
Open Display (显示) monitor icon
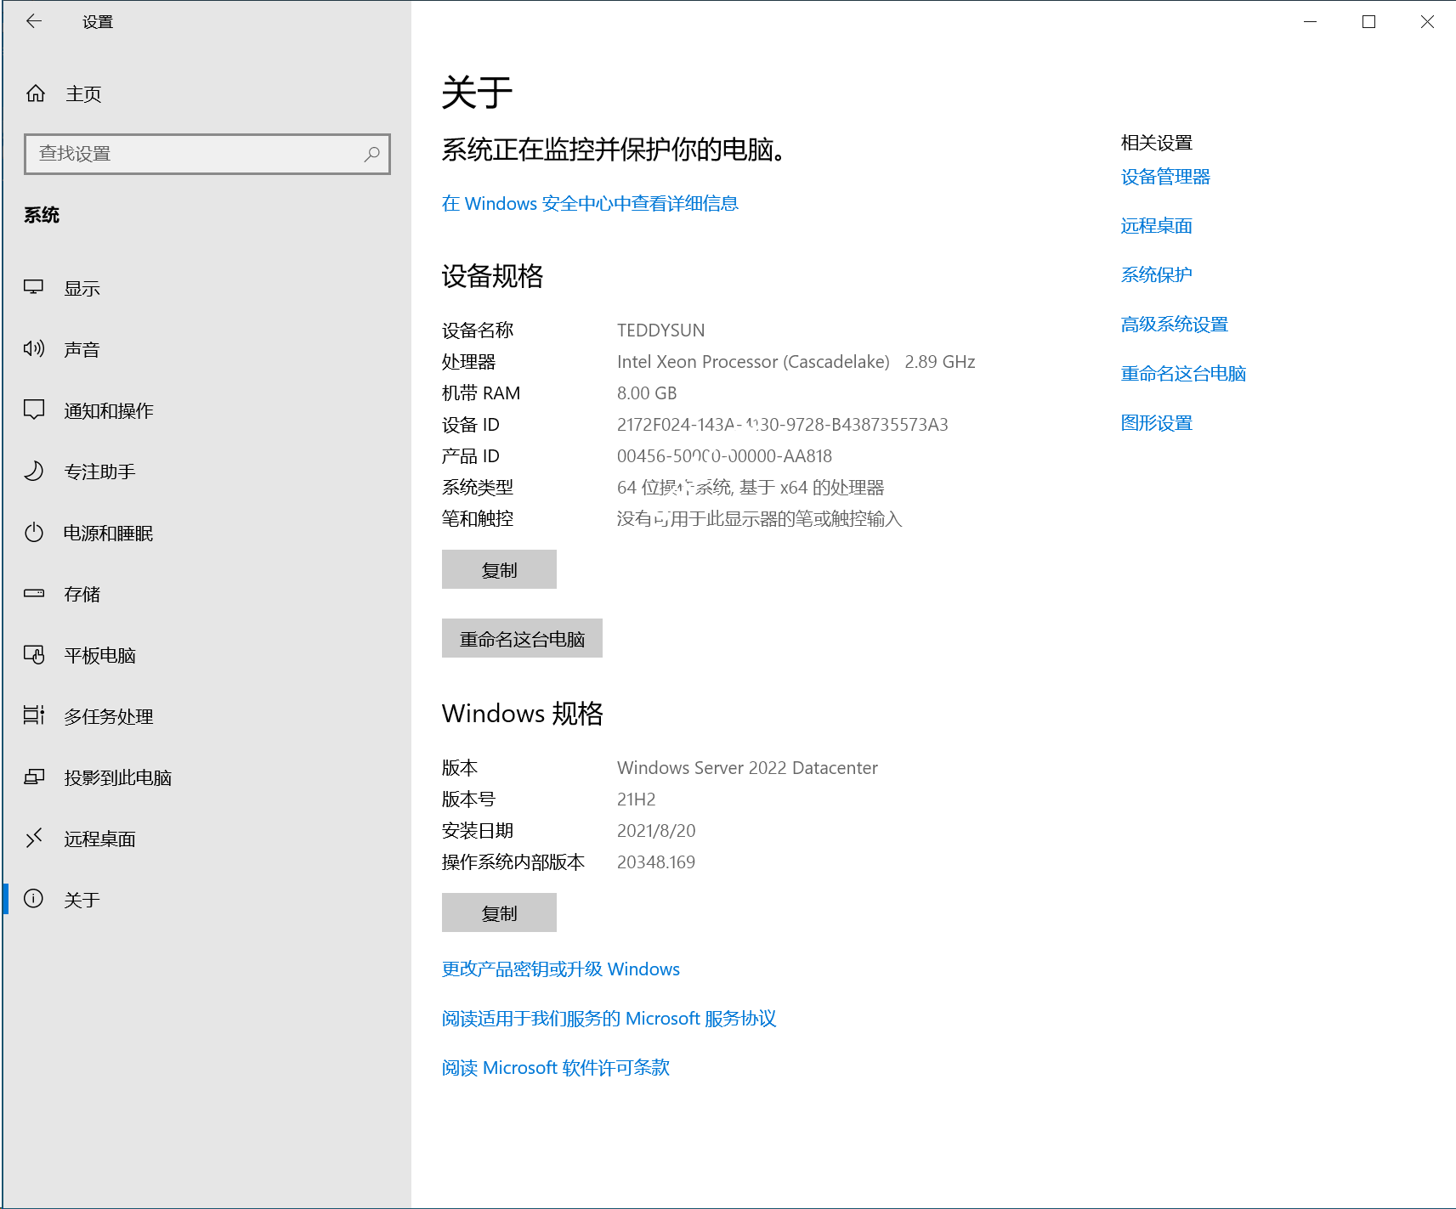(x=34, y=288)
